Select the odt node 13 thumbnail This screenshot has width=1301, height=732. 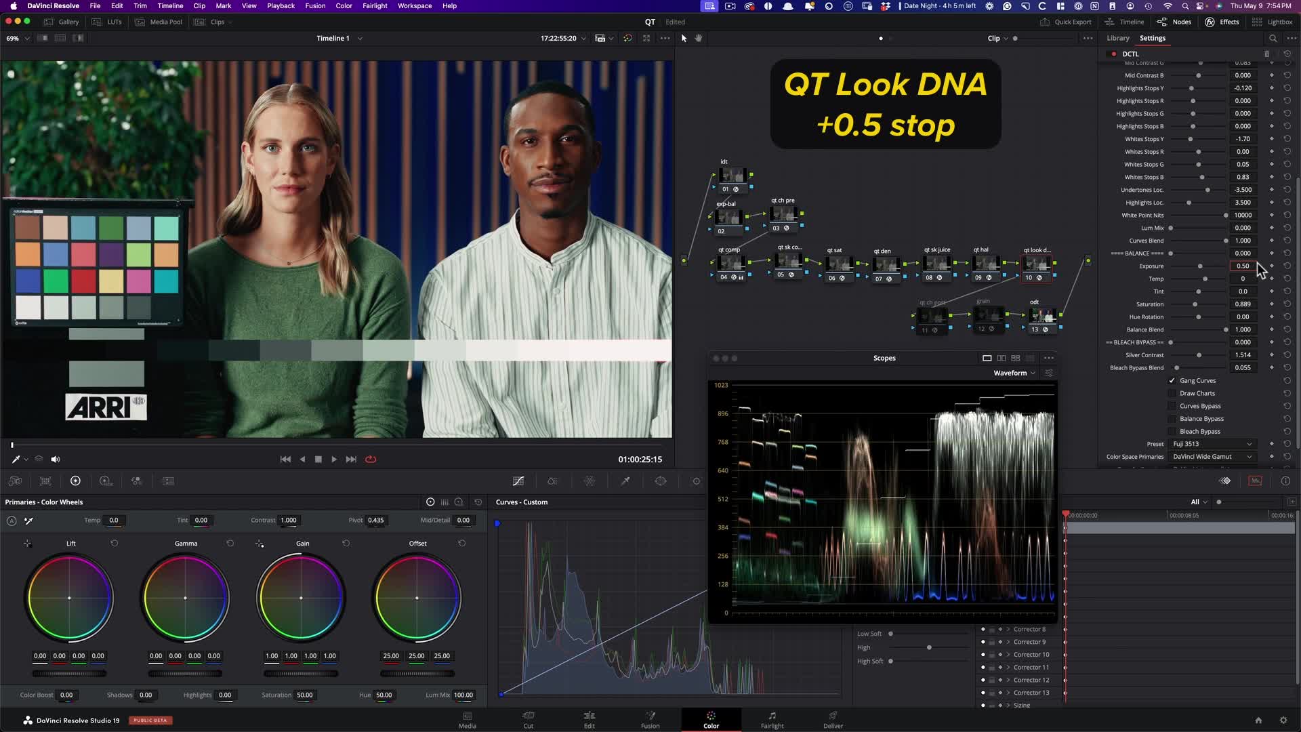coord(1041,316)
